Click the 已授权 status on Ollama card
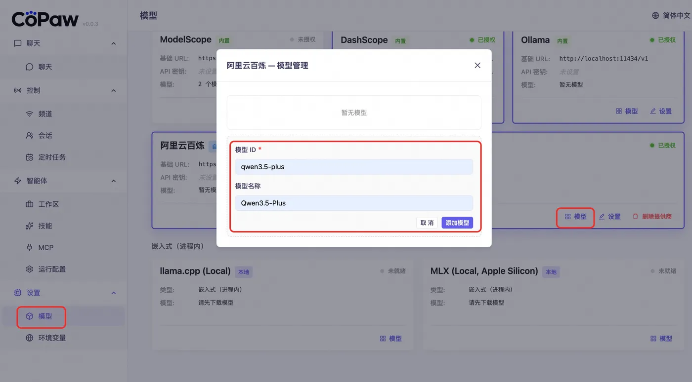The height and width of the screenshot is (382, 692). 662,40
